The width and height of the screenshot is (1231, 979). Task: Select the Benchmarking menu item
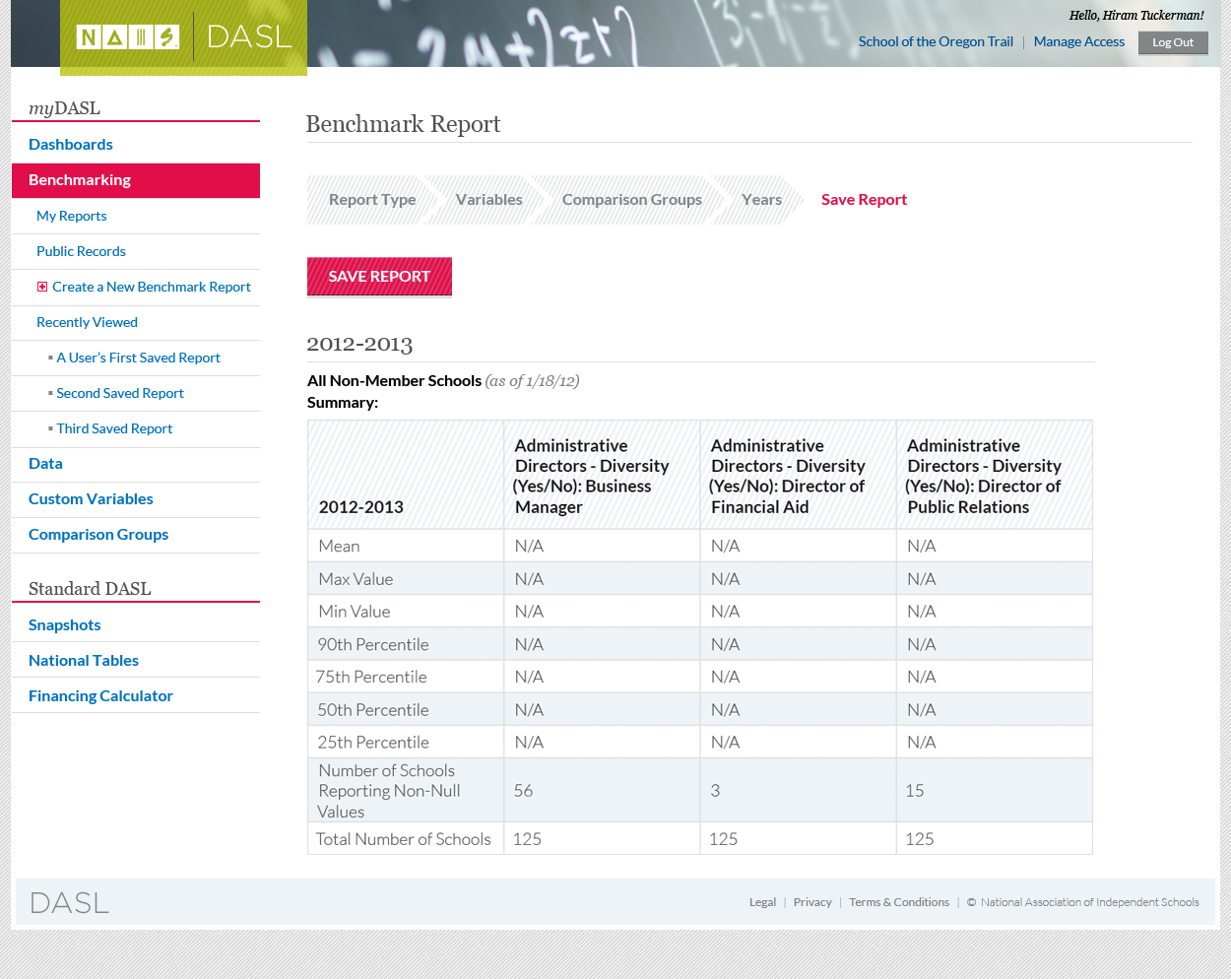[x=136, y=180]
